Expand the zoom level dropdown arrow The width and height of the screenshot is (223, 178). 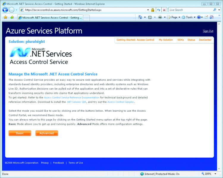pos(215,174)
